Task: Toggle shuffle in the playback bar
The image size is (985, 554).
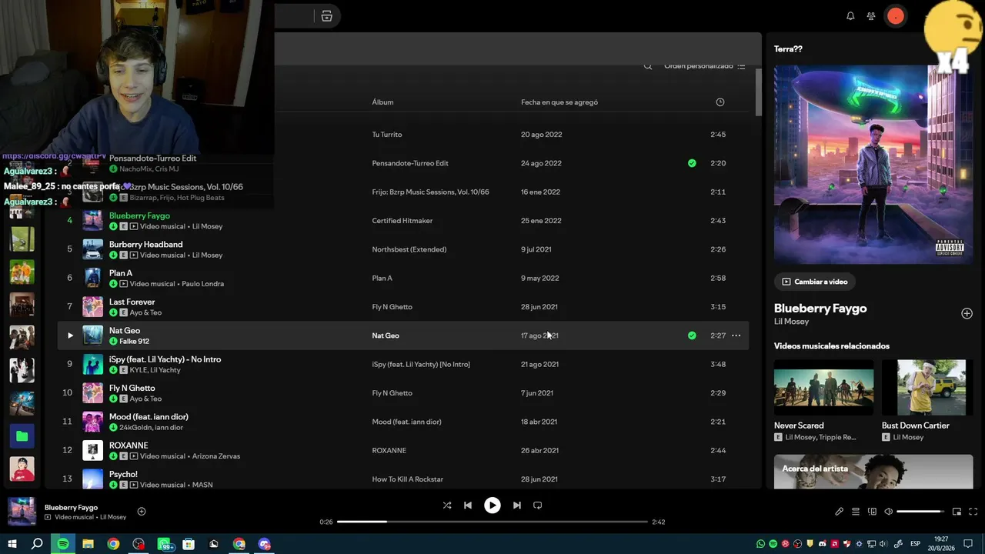Action: (x=447, y=506)
